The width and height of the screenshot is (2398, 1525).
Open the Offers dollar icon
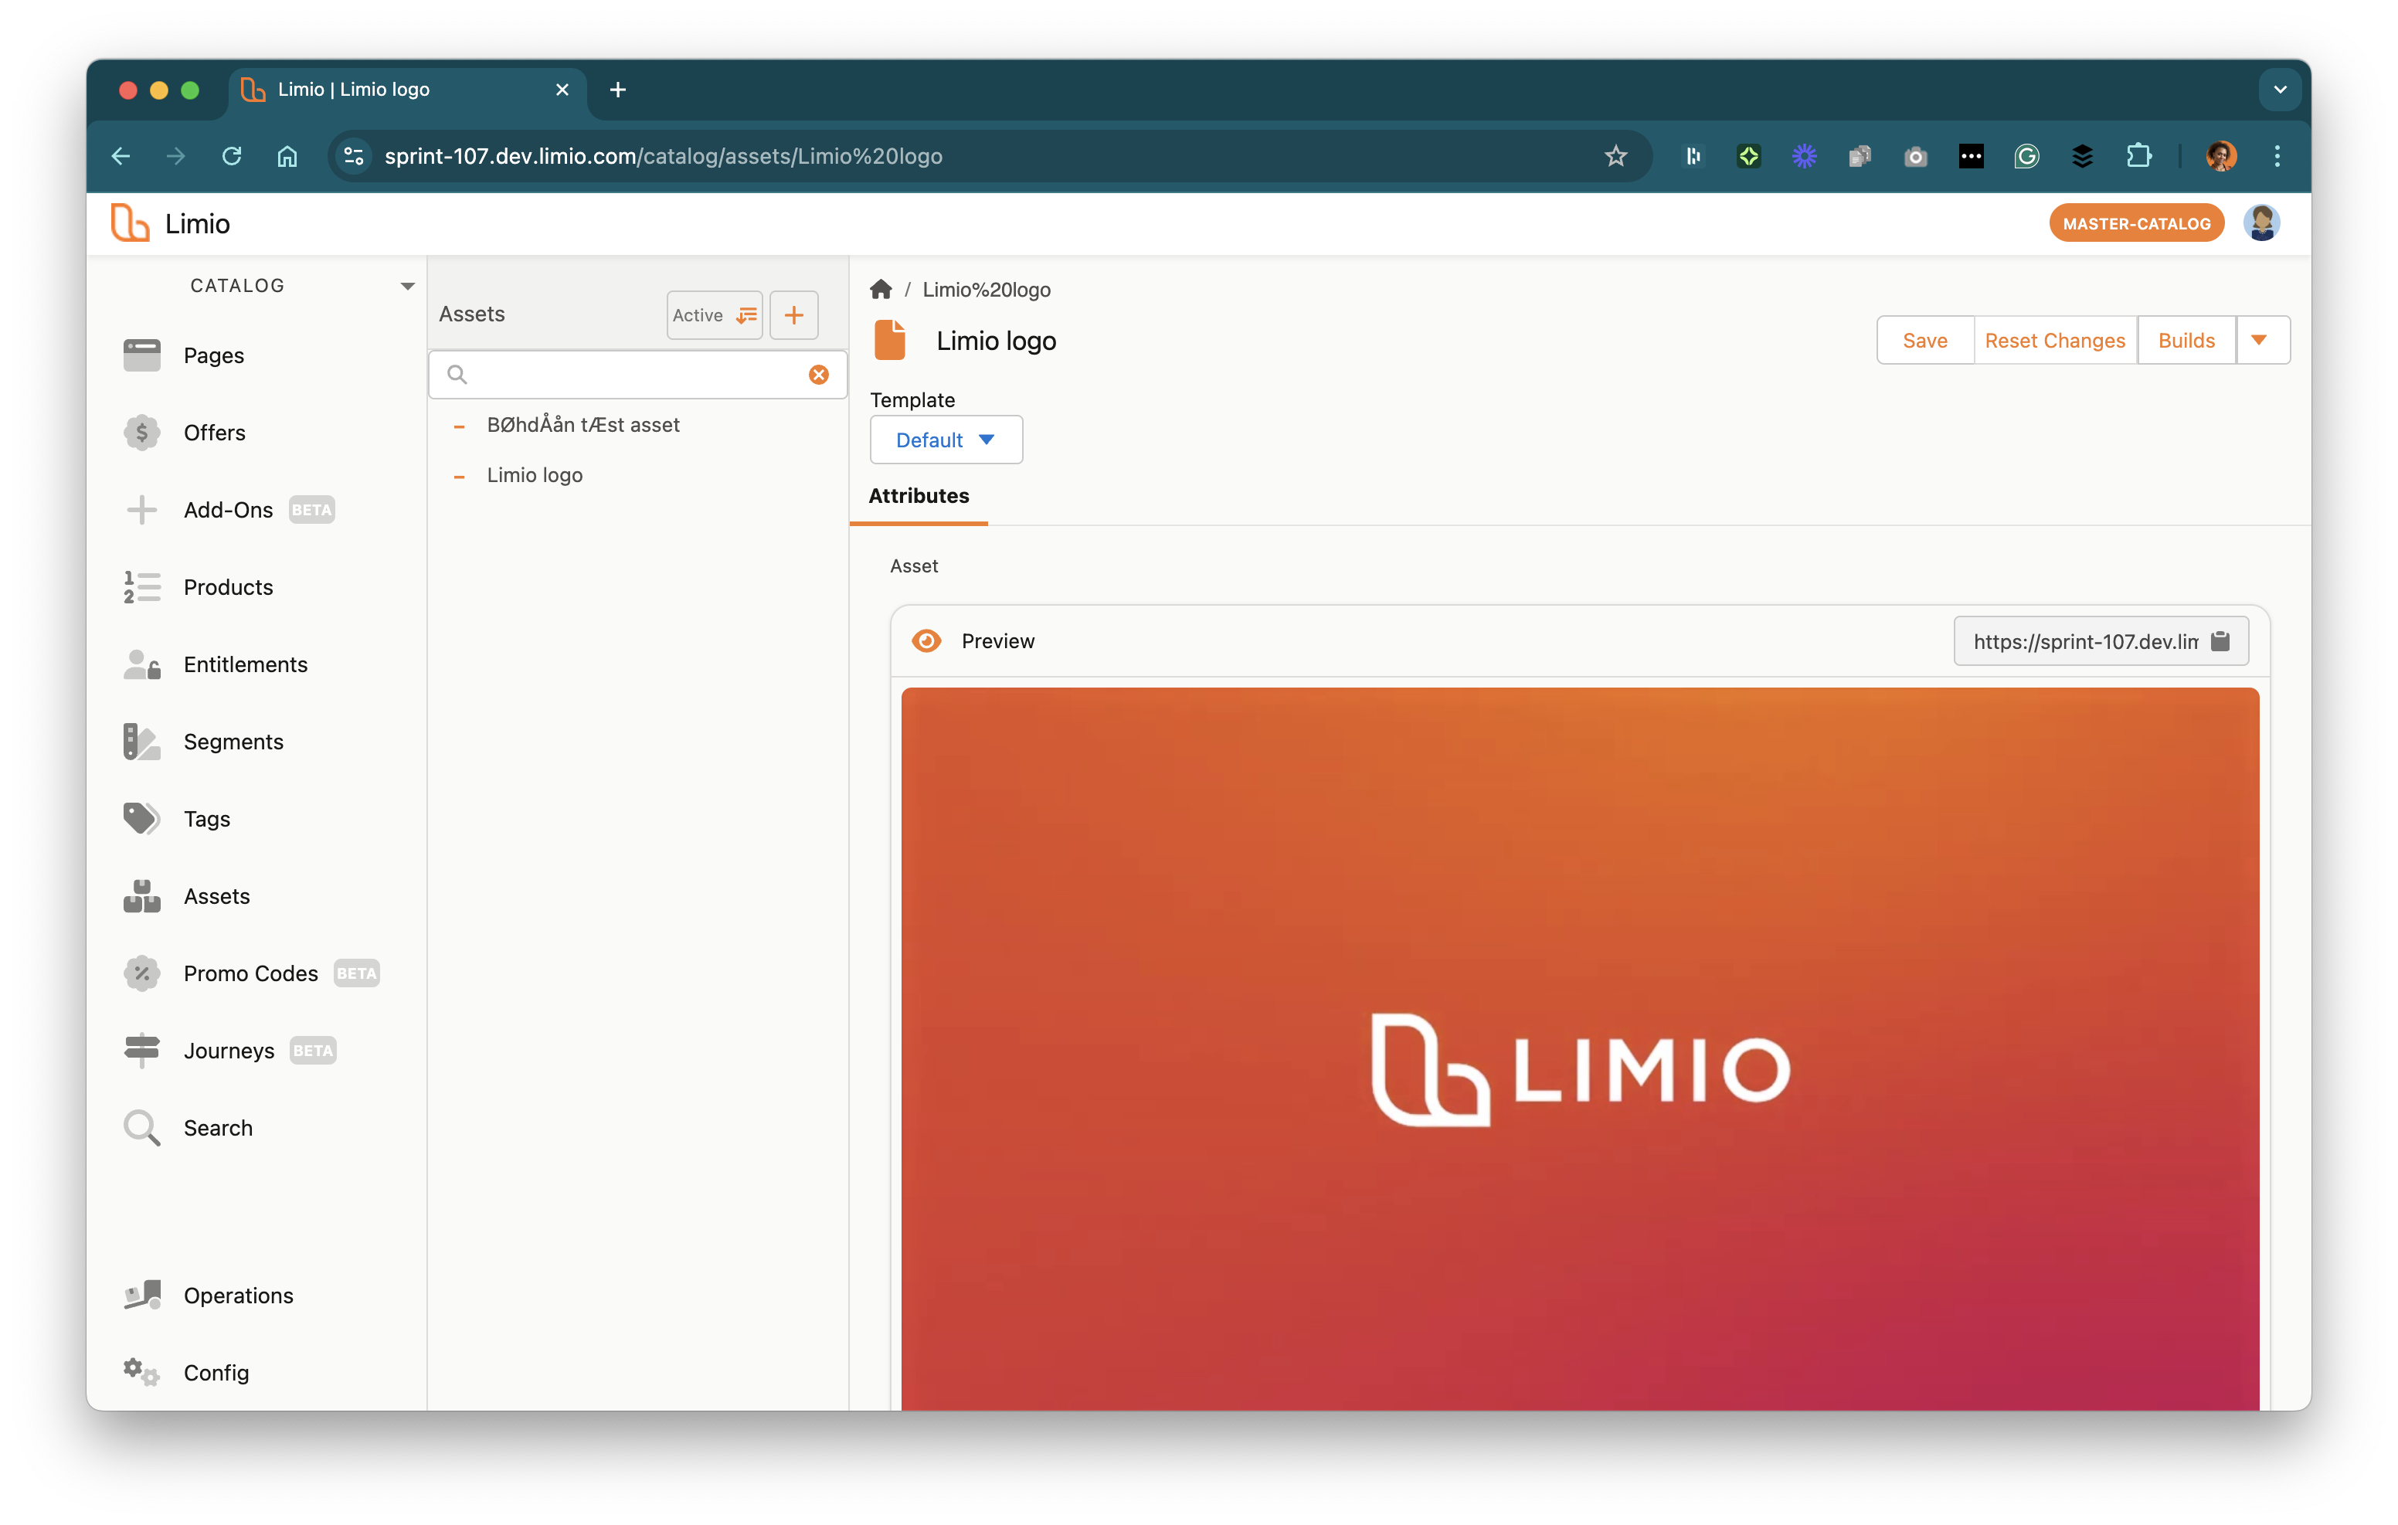click(x=141, y=433)
